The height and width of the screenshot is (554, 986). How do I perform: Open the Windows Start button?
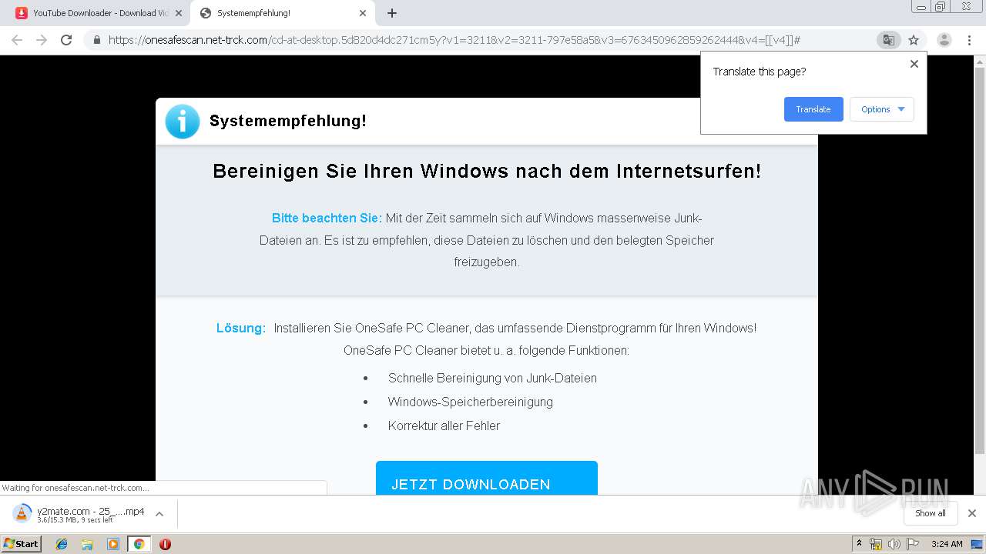(22, 543)
